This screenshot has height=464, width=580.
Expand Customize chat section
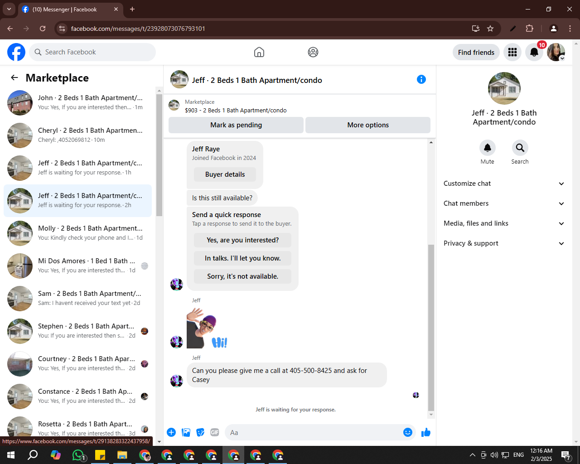pyautogui.click(x=504, y=184)
